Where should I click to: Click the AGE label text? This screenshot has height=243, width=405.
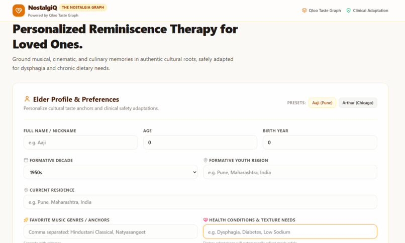pos(148,131)
